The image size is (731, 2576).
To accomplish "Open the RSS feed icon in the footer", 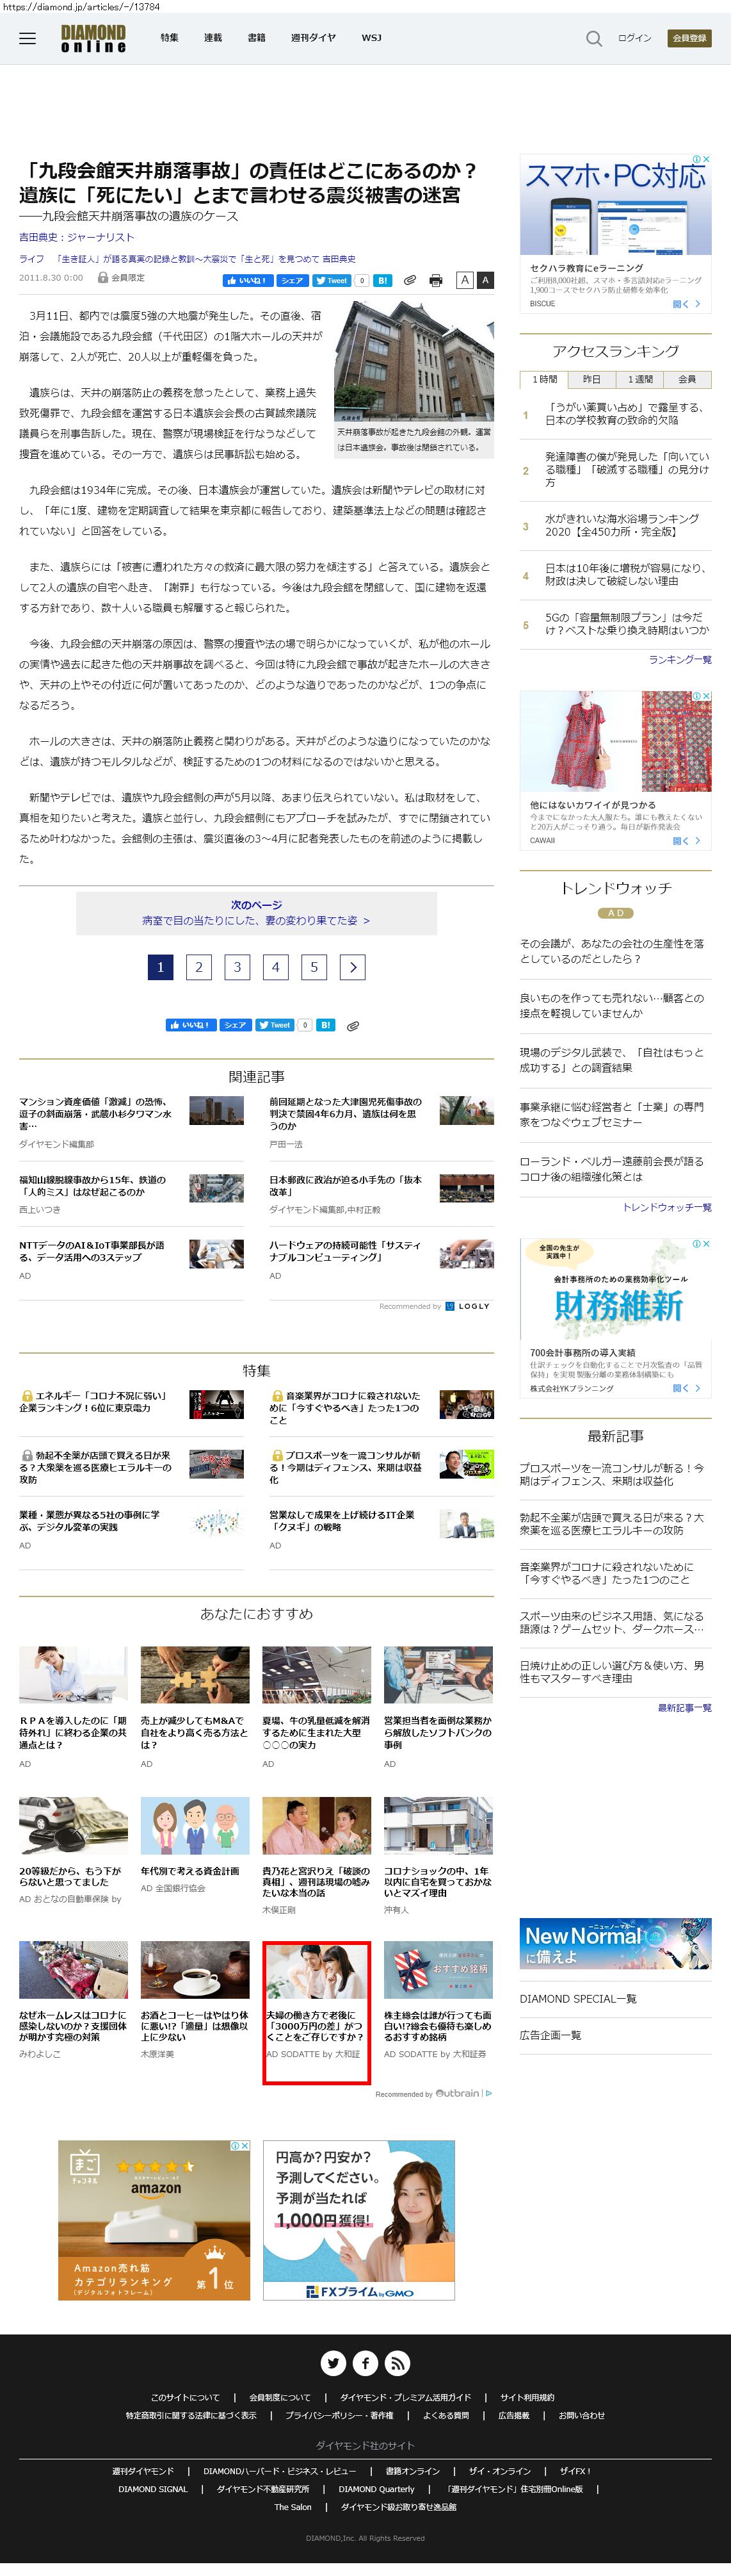I will 398,2363.
